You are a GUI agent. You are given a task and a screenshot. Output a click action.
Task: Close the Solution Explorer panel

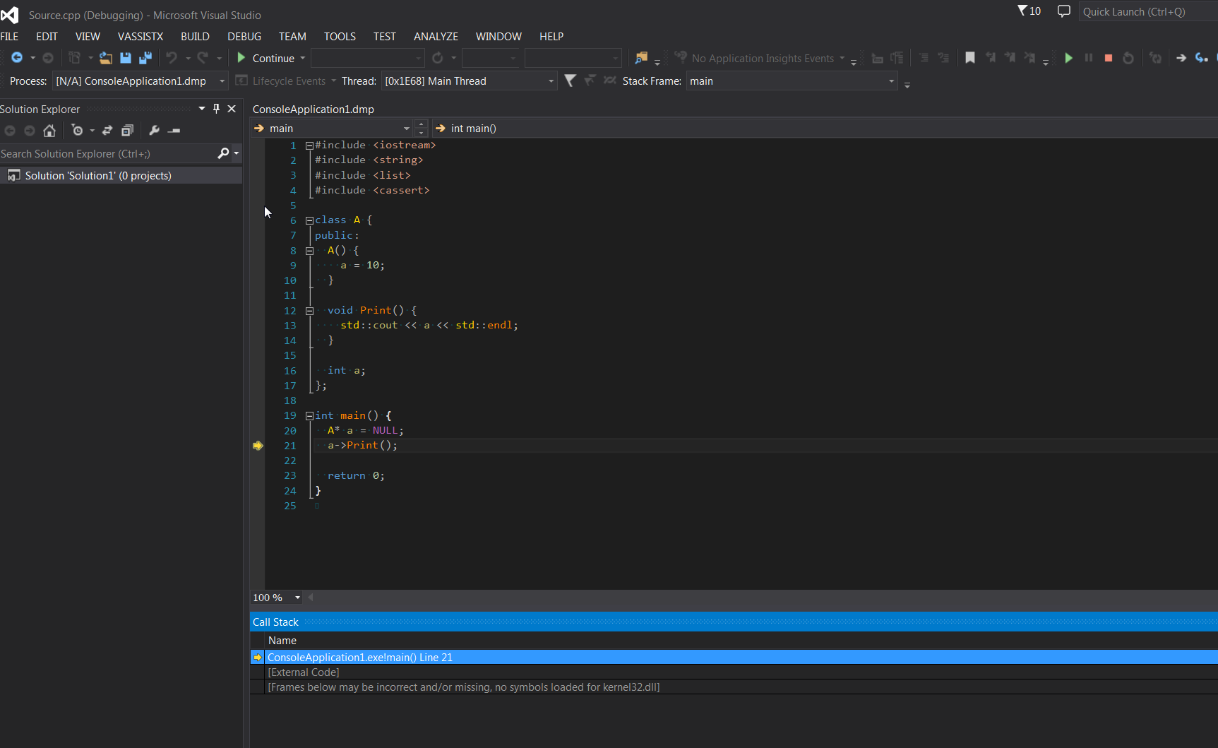pos(232,109)
